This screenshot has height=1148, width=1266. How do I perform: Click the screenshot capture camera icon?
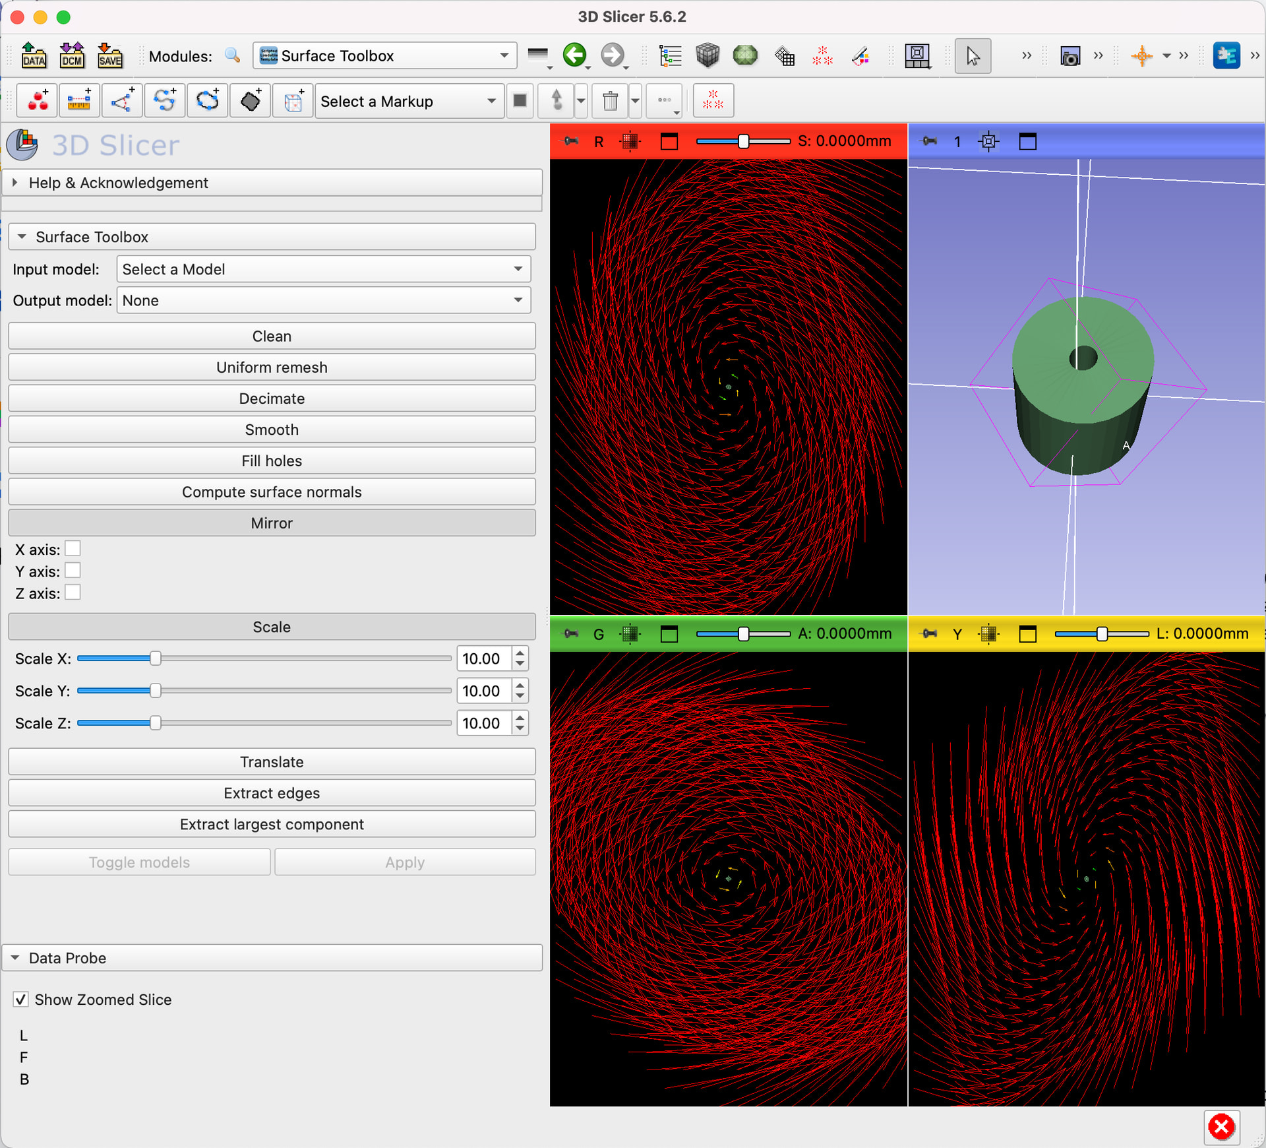1070,56
